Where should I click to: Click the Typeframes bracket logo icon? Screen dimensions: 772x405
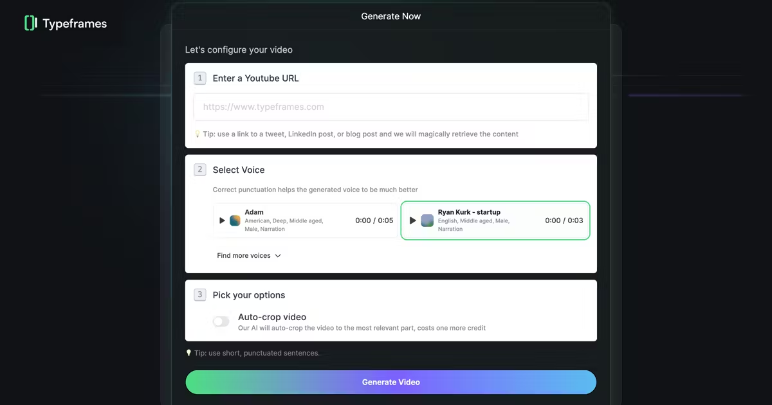click(30, 23)
